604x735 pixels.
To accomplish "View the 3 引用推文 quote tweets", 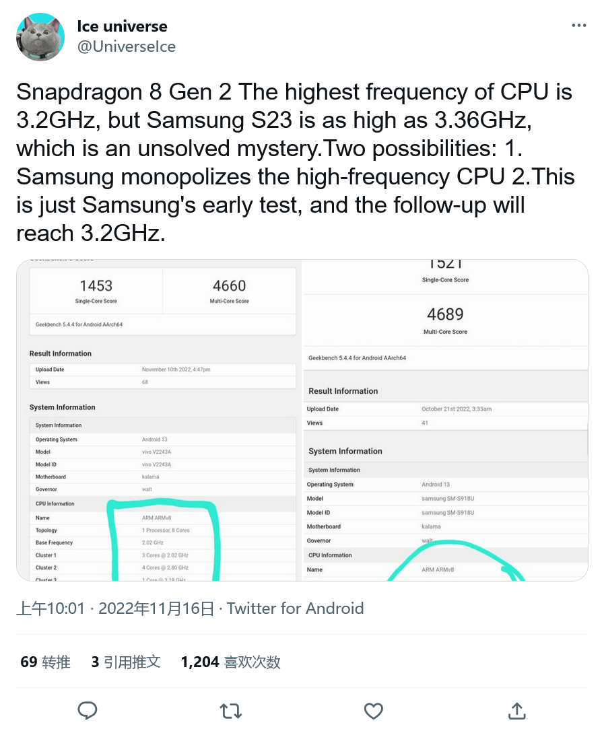I will (126, 662).
